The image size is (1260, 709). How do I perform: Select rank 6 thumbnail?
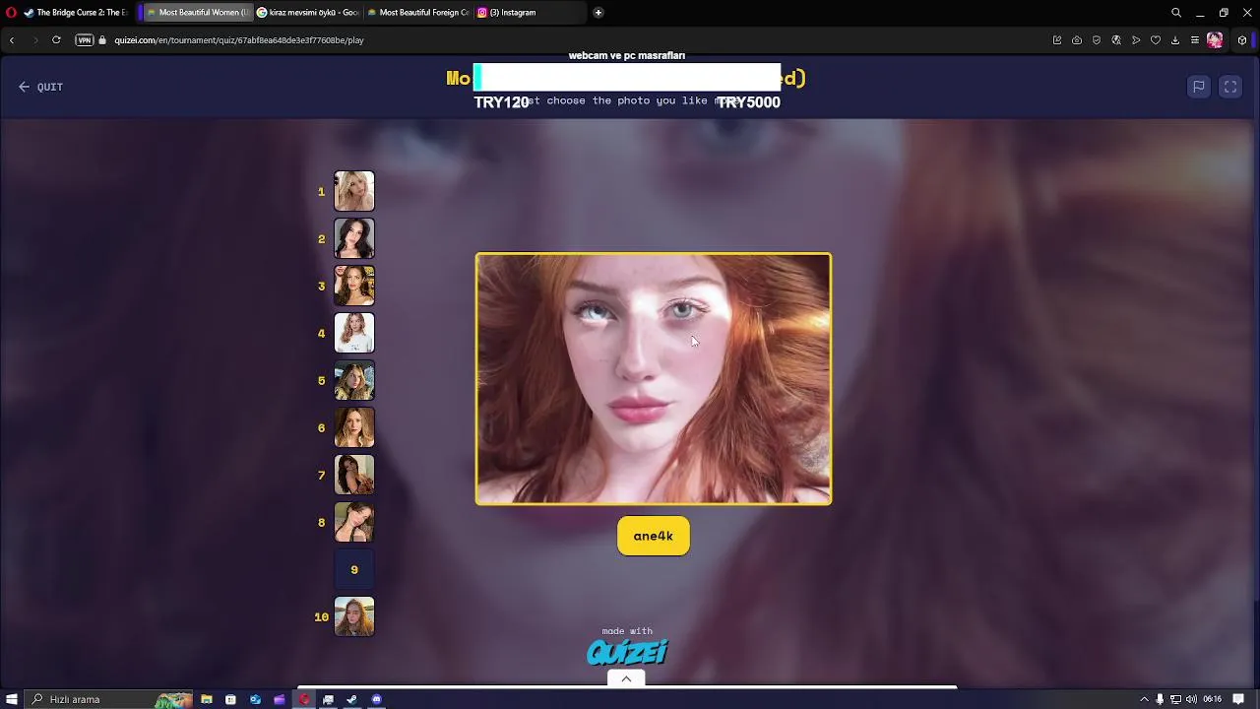point(354,427)
